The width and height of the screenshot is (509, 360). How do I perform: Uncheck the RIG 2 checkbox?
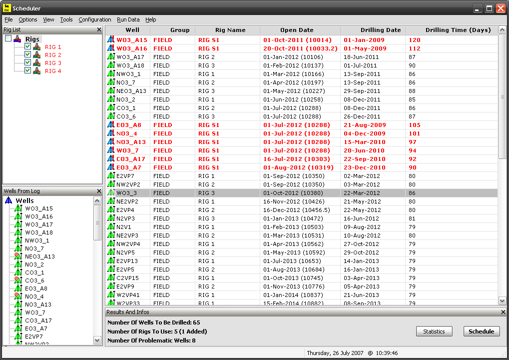tap(28, 55)
